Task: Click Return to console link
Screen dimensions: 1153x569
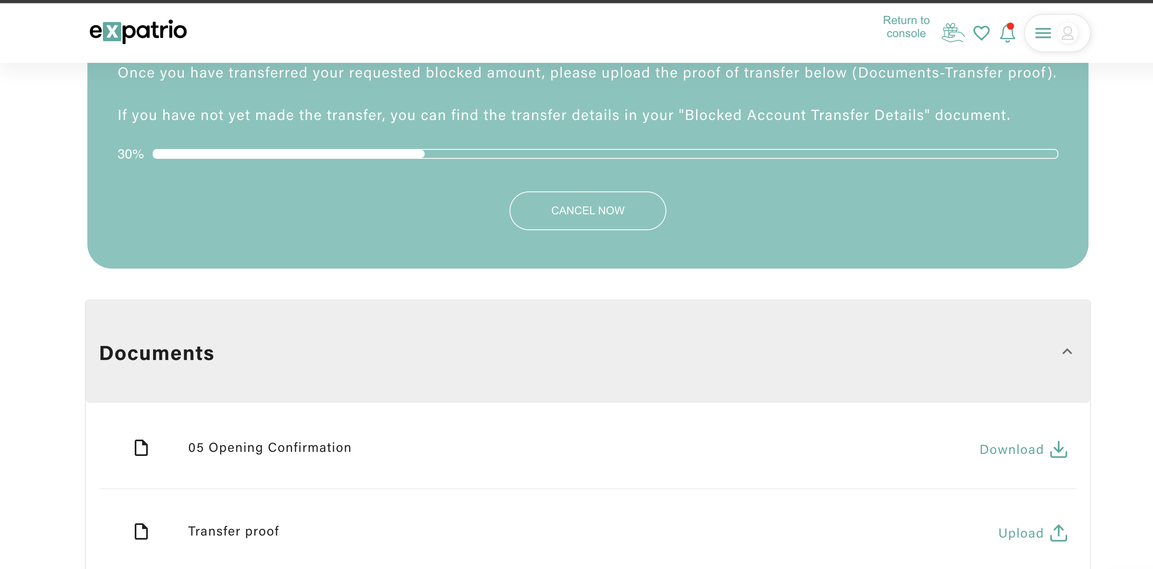Action: [x=906, y=27]
